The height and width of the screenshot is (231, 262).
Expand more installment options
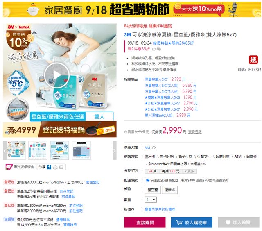189,171
